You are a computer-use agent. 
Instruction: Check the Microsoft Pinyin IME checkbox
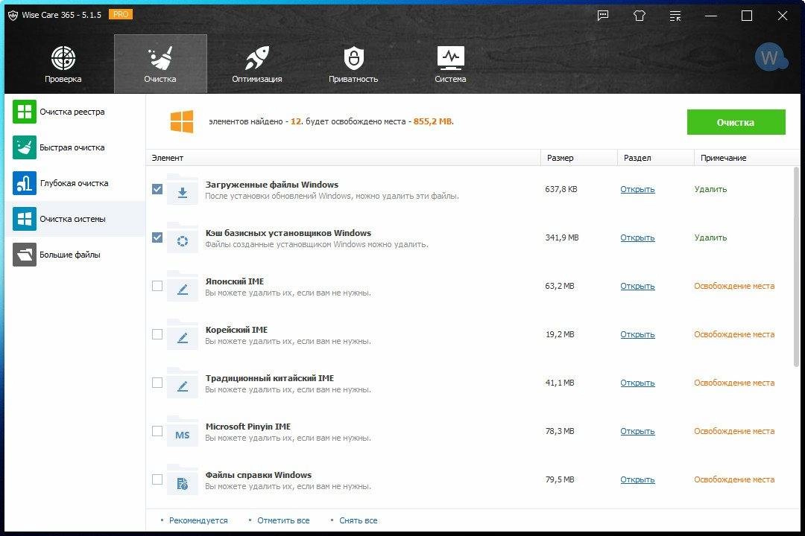(x=157, y=431)
